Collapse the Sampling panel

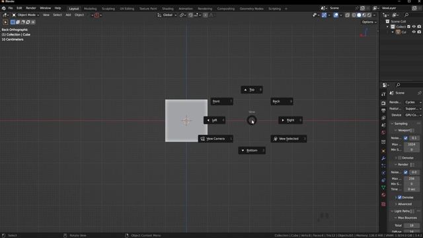(401, 124)
